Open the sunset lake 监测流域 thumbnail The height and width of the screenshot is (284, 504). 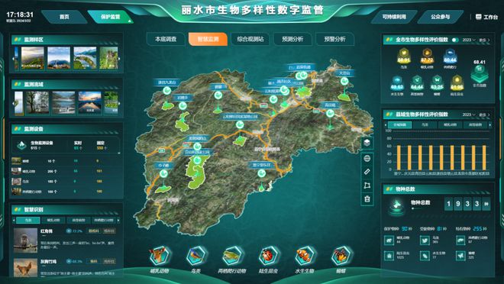pyautogui.click(x=89, y=103)
